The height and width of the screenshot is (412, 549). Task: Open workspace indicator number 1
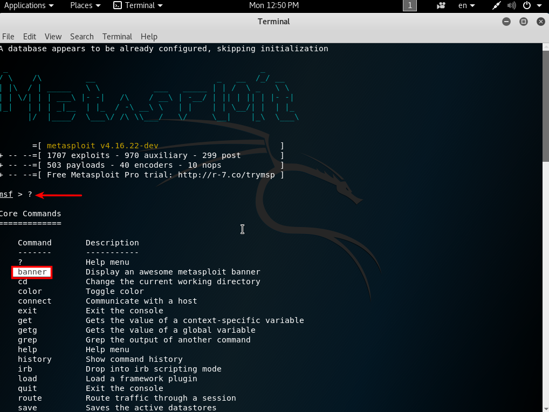tap(410, 5)
